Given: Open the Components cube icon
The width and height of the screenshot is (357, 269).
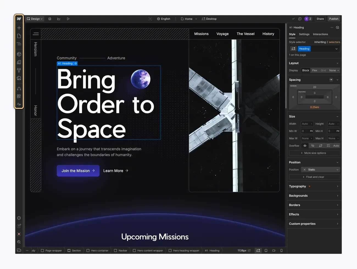Looking at the screenshot, I should pos(19,54).
